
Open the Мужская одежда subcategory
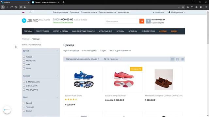(71, 51)
